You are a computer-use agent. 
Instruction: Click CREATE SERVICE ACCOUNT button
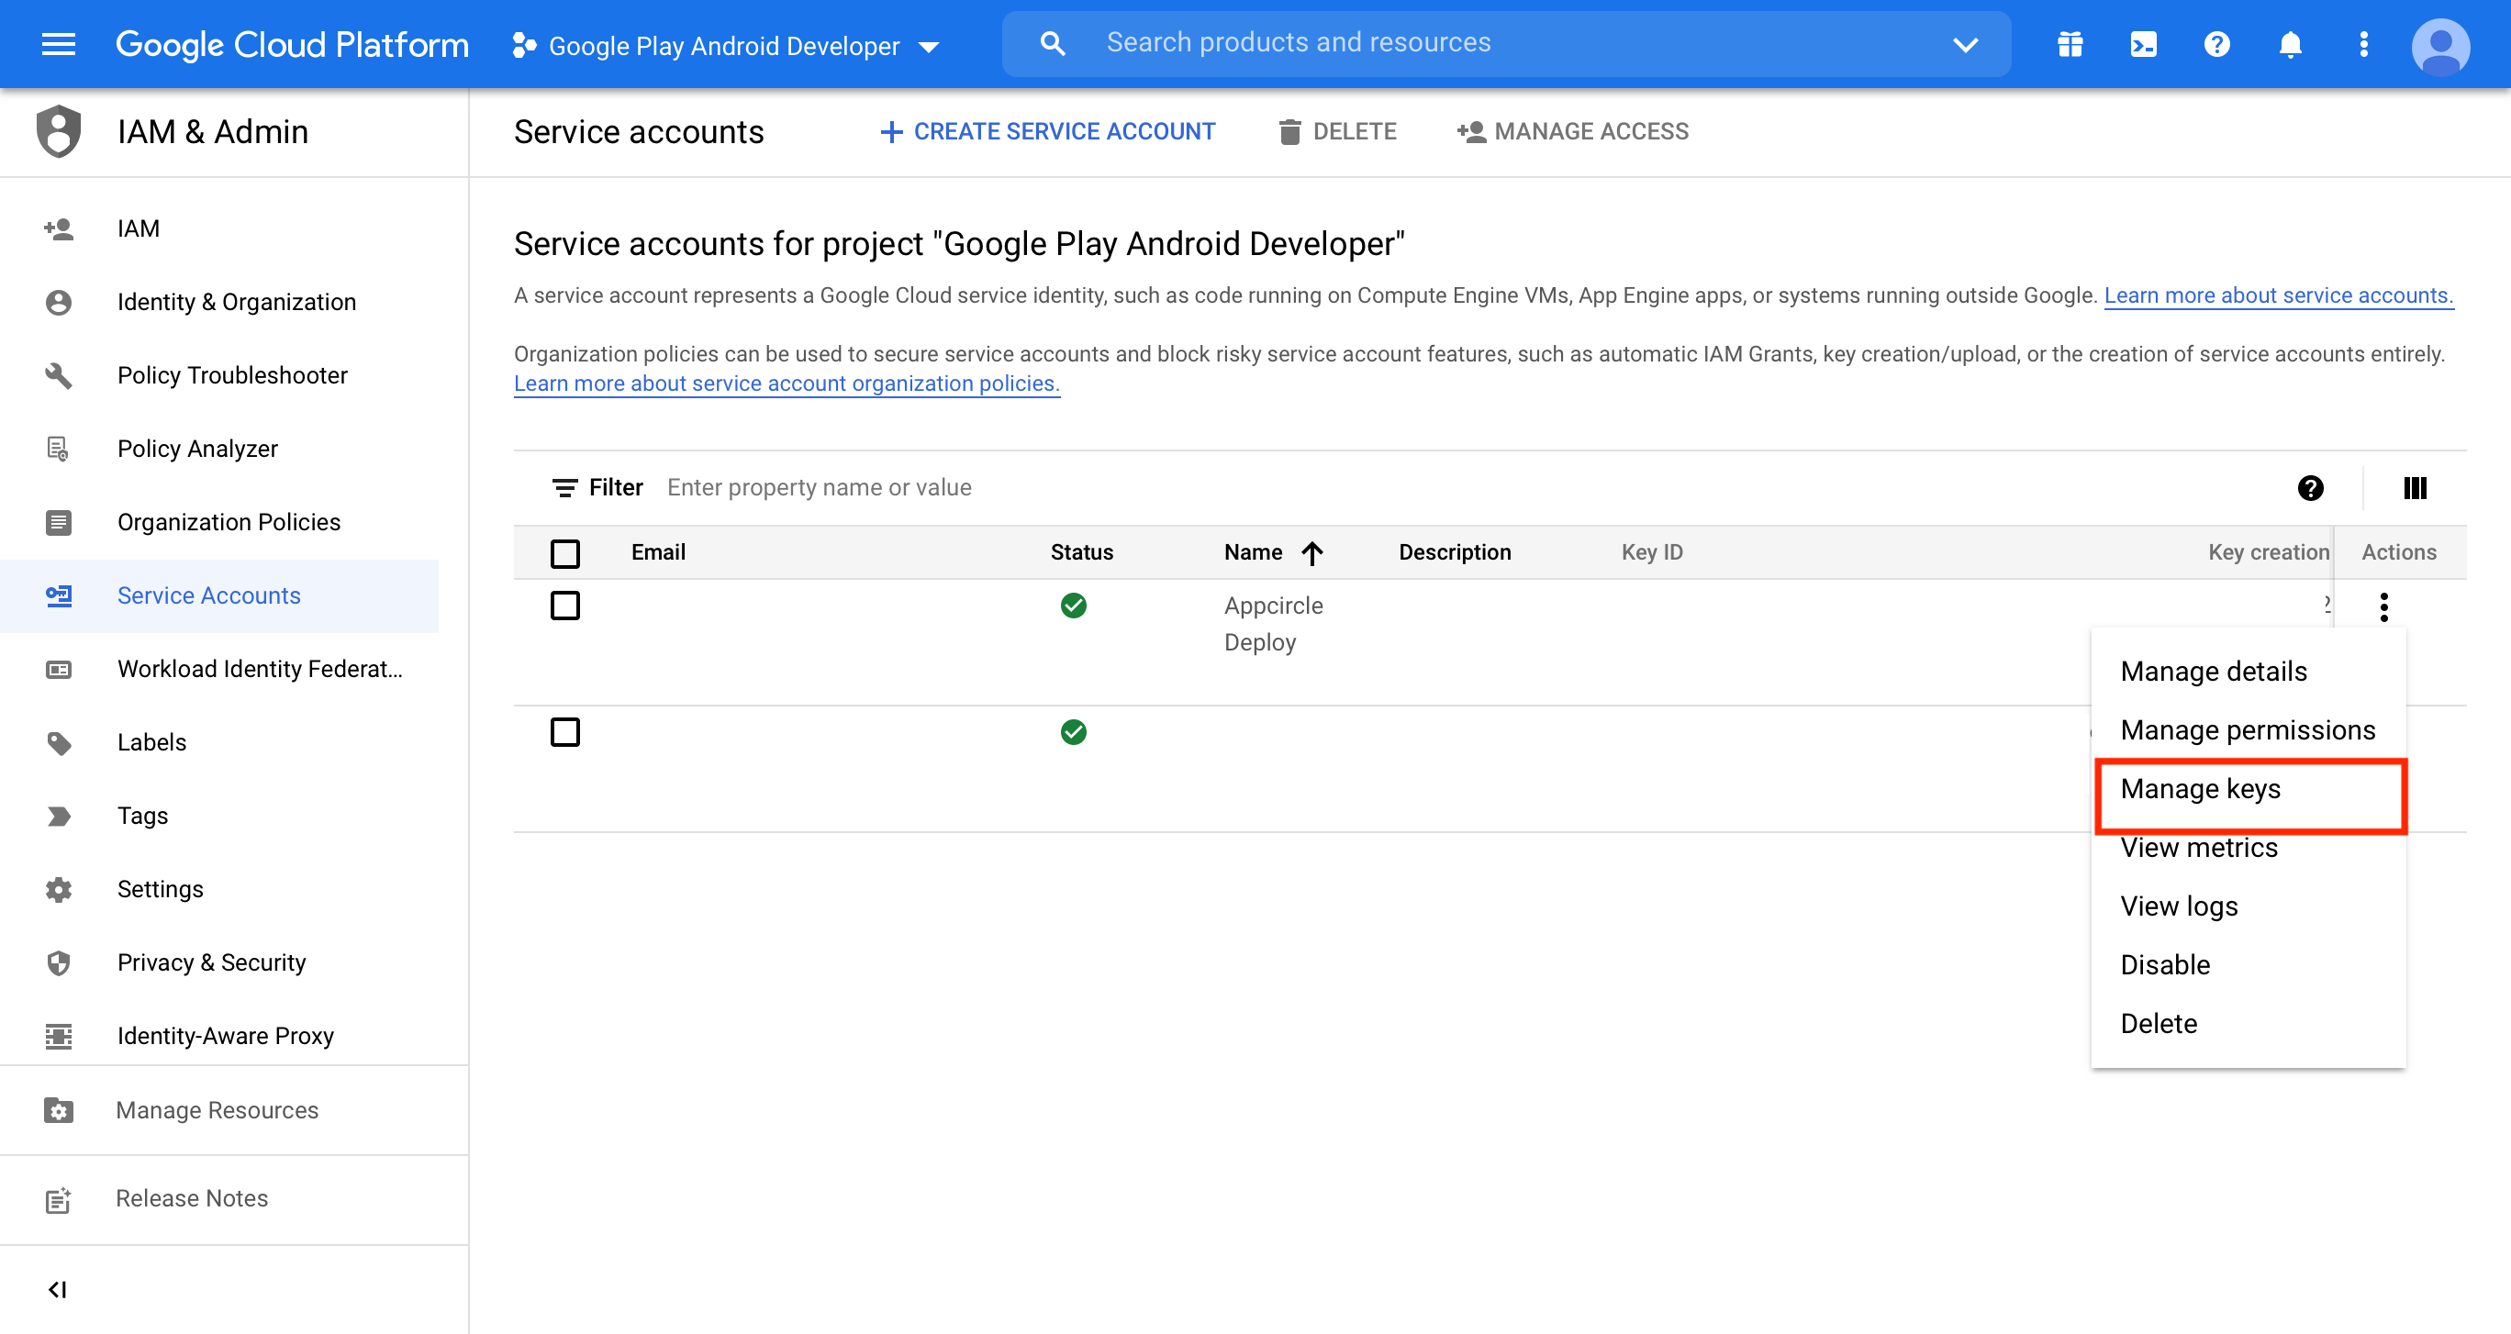click(1048, 131)
